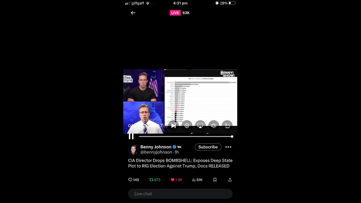This screenshot has width=361, height=203.
Task: Open replies with 149 comments icon
Action: click(134, 180)
